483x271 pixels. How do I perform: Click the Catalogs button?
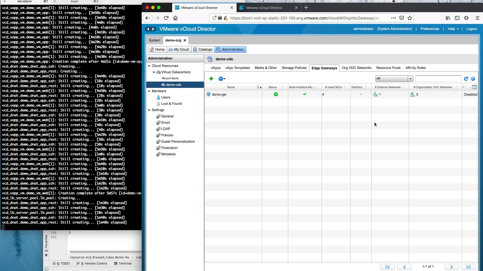click(203, 49)
